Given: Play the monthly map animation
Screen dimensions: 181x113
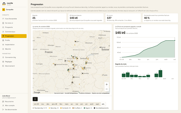Looking at the screenshot, I should click(35, 99).
